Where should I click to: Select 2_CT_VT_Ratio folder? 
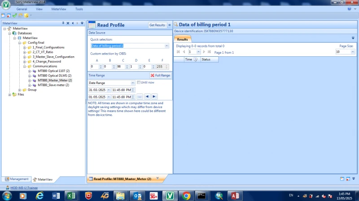point(43,52)
